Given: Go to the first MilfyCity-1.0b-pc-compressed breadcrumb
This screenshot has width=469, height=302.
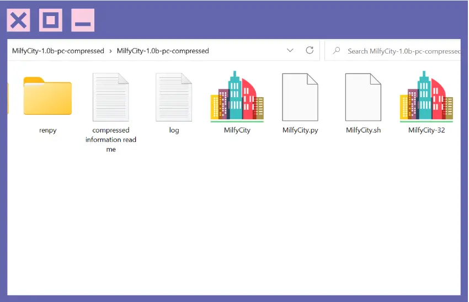Looking at the screenshot, I should pyautogui.click(x=58, y=51).
